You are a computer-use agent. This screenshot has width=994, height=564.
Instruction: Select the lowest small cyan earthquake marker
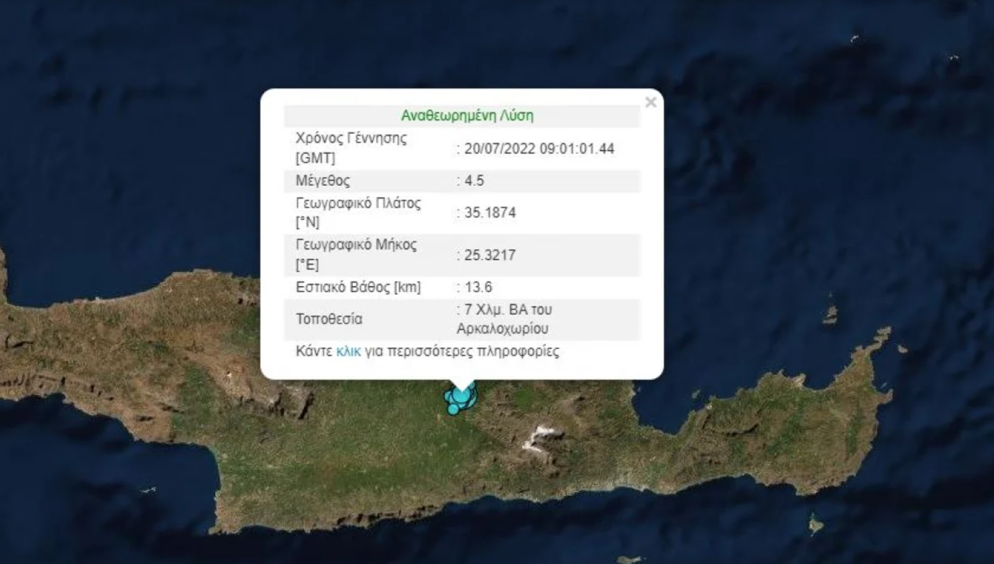(453, 409)
